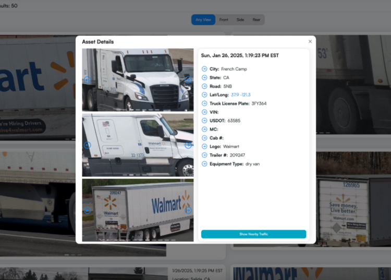Click the French Camp city value
Image resolution: width=391 pixels, height=280 pixels.
(x=234, y=69)
